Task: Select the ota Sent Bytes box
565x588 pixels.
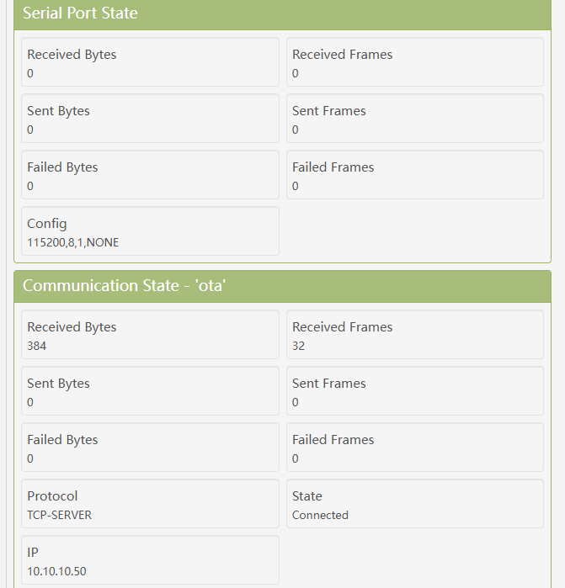Action: [x=150, y=391]
